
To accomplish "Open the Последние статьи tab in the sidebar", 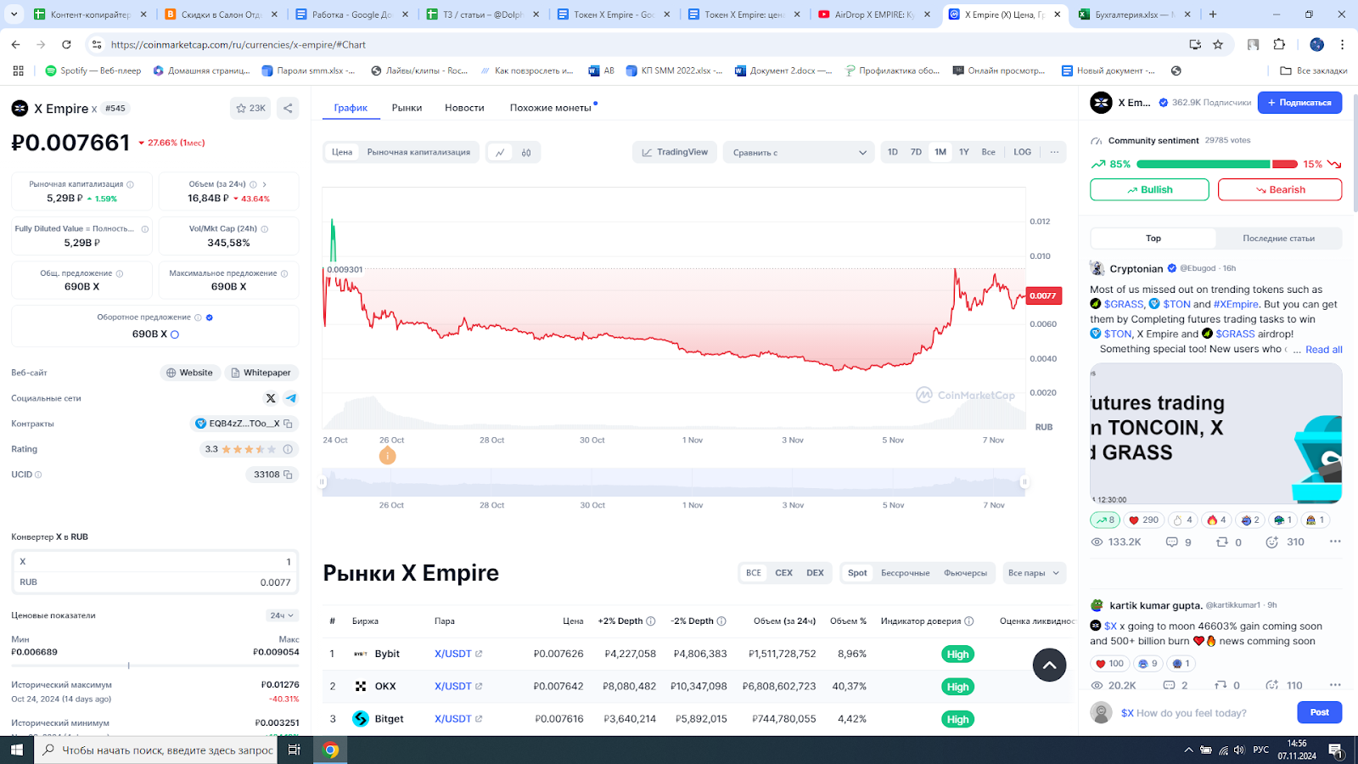I will click(1278, 239).
